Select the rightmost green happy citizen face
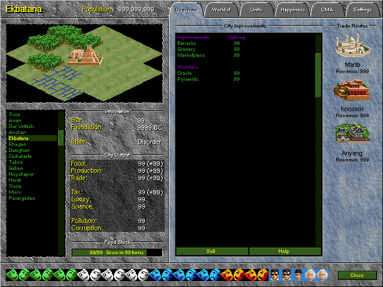Viewport: 383px width, 287px height. pyautogui.click(x=71, y=275)
